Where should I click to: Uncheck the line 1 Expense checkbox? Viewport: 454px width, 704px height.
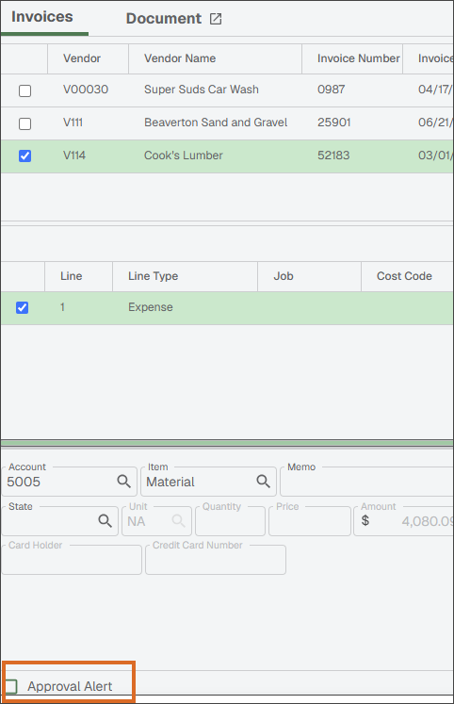point(22,307)
